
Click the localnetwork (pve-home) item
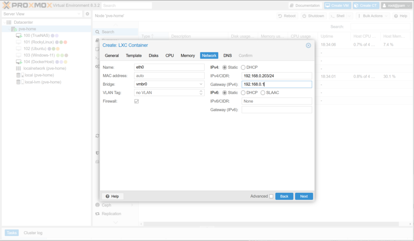click(x=44, y=68)
